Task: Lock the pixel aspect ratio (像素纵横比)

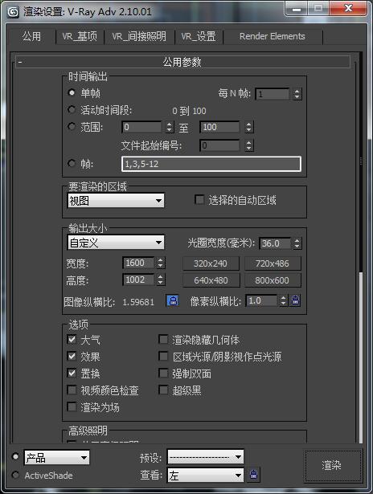Action: point(296,301)
